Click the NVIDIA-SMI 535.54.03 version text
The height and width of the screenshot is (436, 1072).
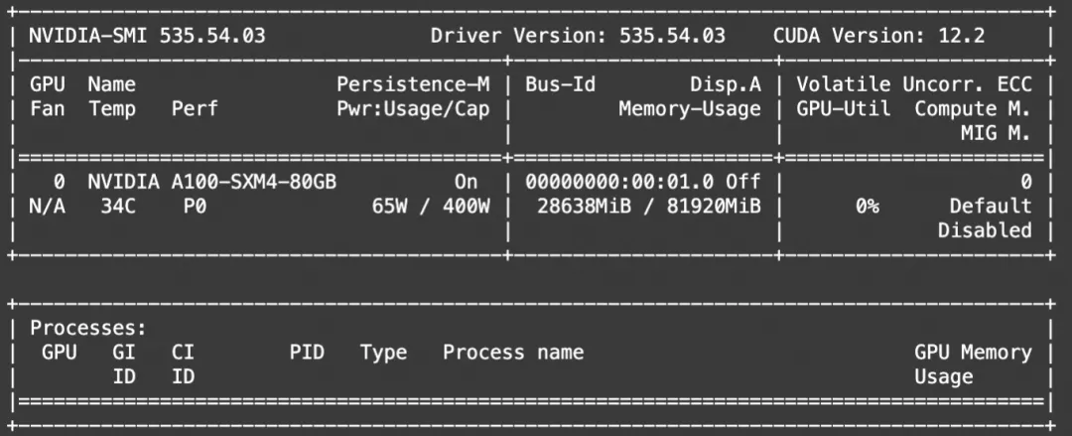click(147, 36)
